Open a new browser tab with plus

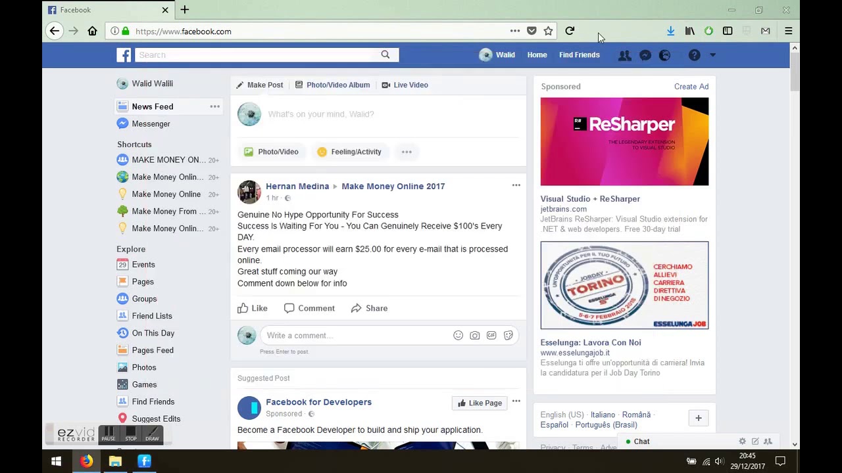[185, 10]
